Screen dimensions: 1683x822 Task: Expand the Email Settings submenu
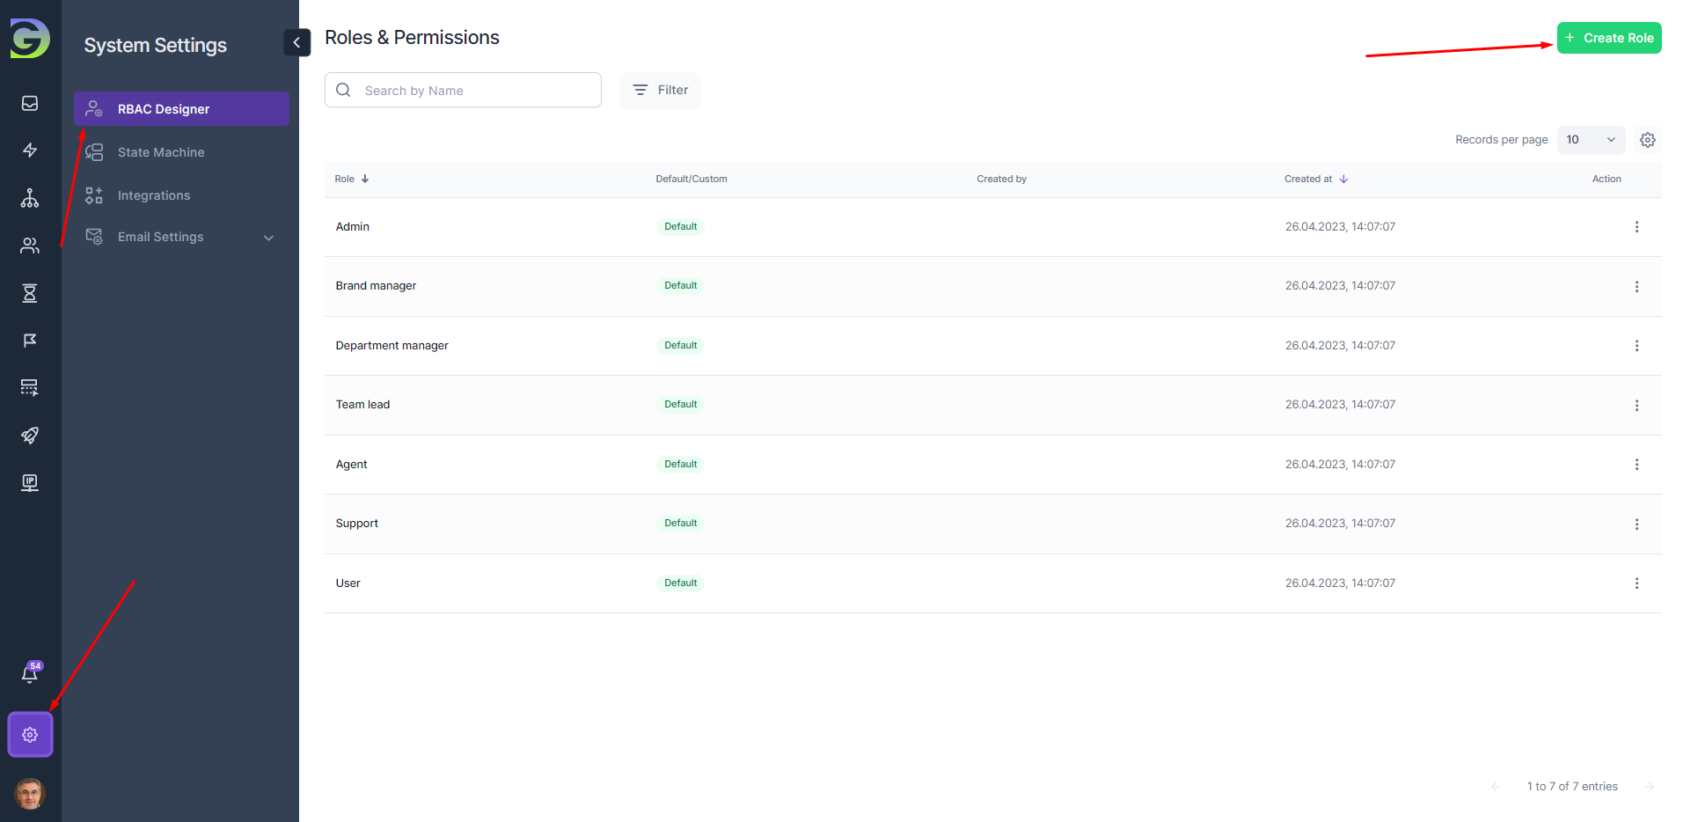268,238
